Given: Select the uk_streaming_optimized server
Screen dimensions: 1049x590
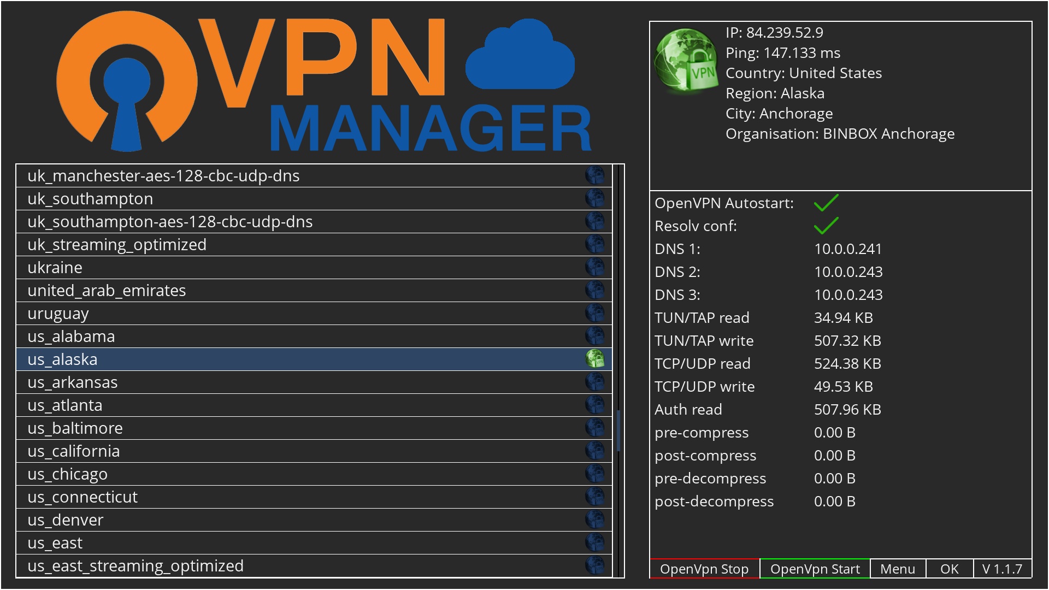Looking at the screenshot, I should (x=314, y=244).
